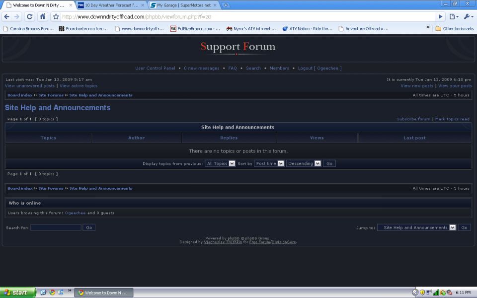Open the User Control Panel link
This screenshot has width=477, height=298.
(x=155, y=68)
